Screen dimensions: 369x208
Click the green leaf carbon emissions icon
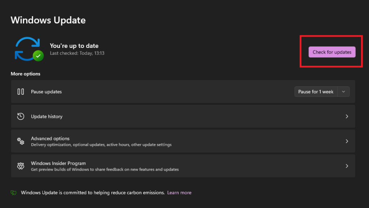point(13,193)
